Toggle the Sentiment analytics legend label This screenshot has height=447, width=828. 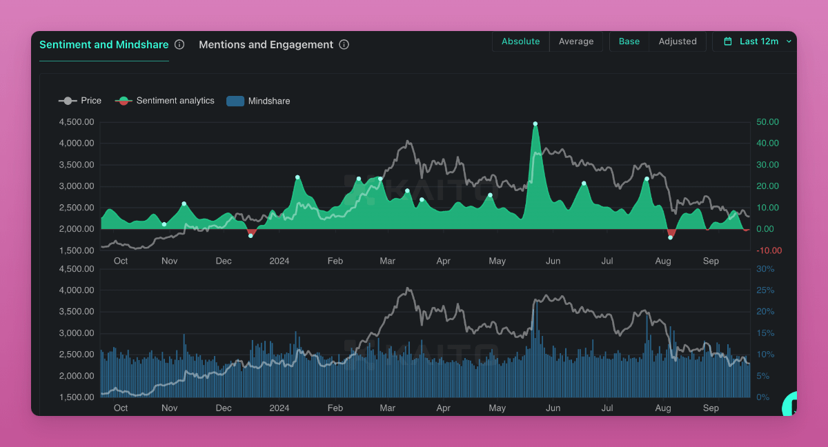[175, 101]
